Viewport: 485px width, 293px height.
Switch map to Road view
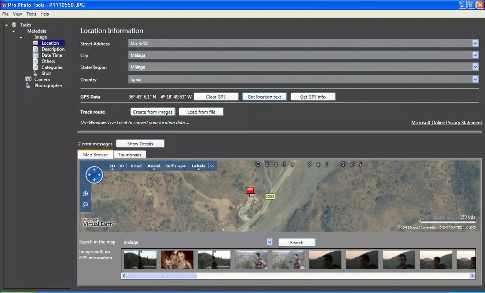pyautogui.click(x=136, y=166)
